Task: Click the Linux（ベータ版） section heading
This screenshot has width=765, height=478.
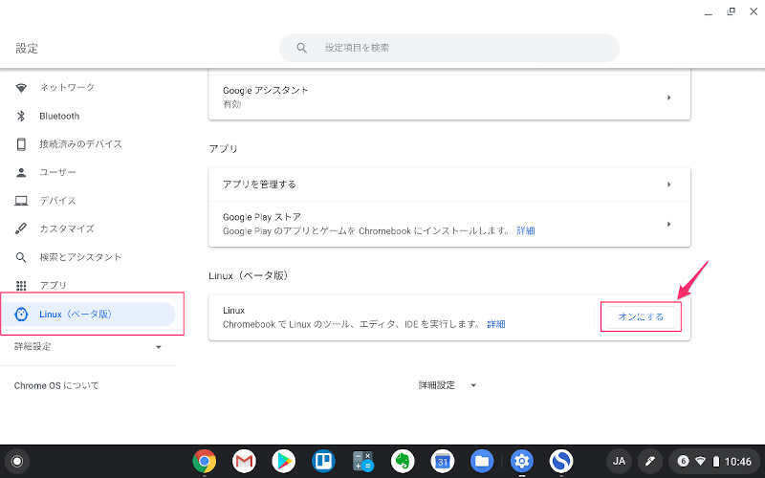Action: [249, 275]
